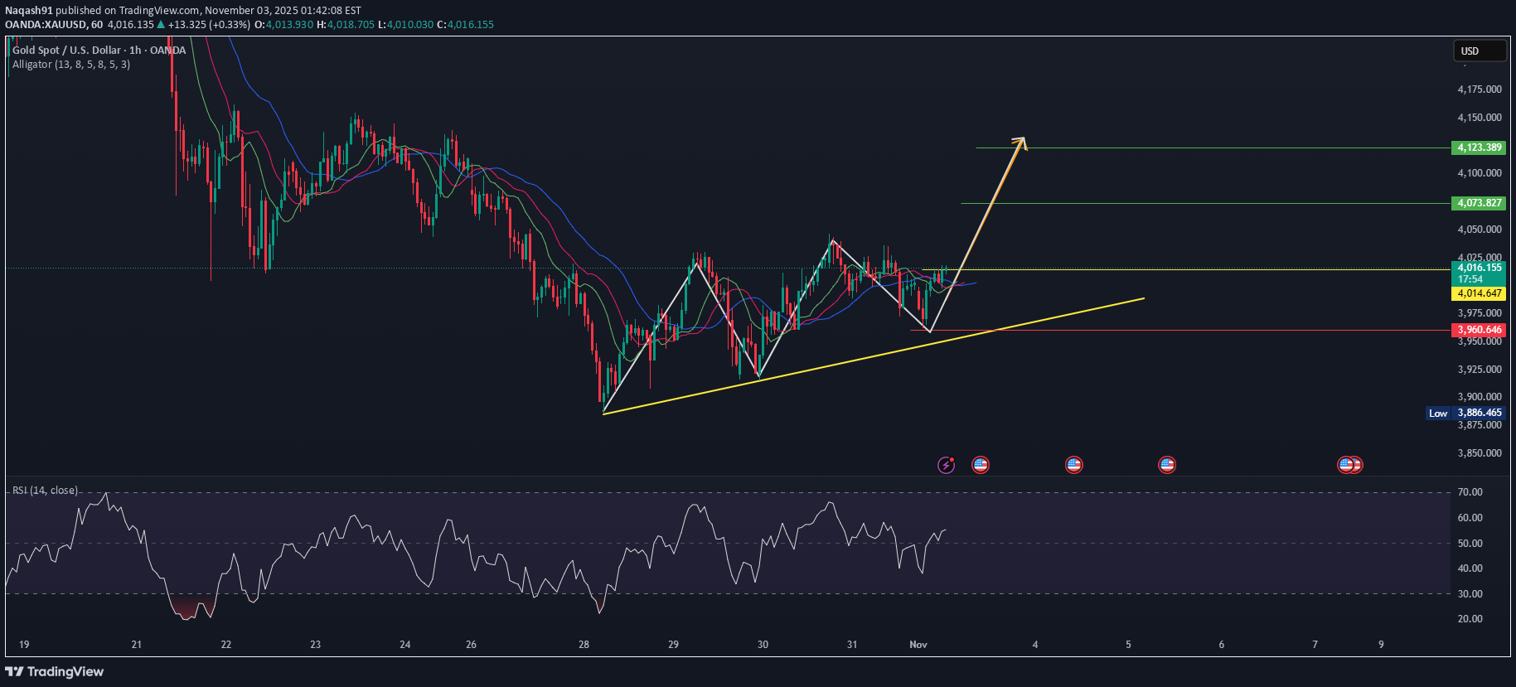Click the orange projection arrow tip
Viewport: 1516px width, 687px height.
(1024, 139)
